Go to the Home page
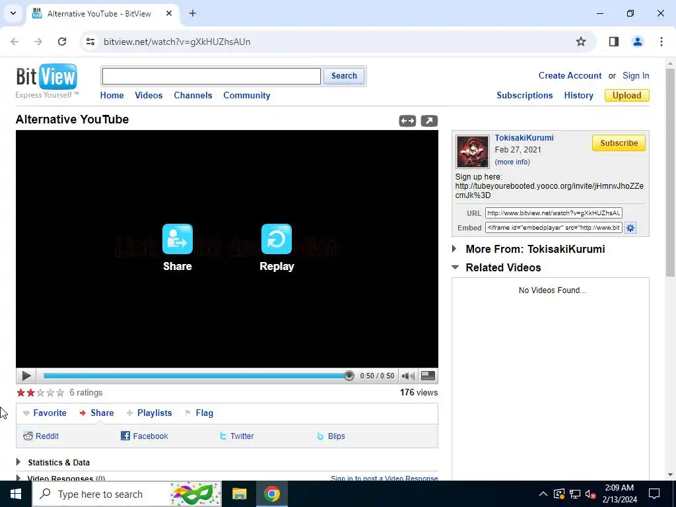This screenshot has width=676, height=507. point(112,95)
